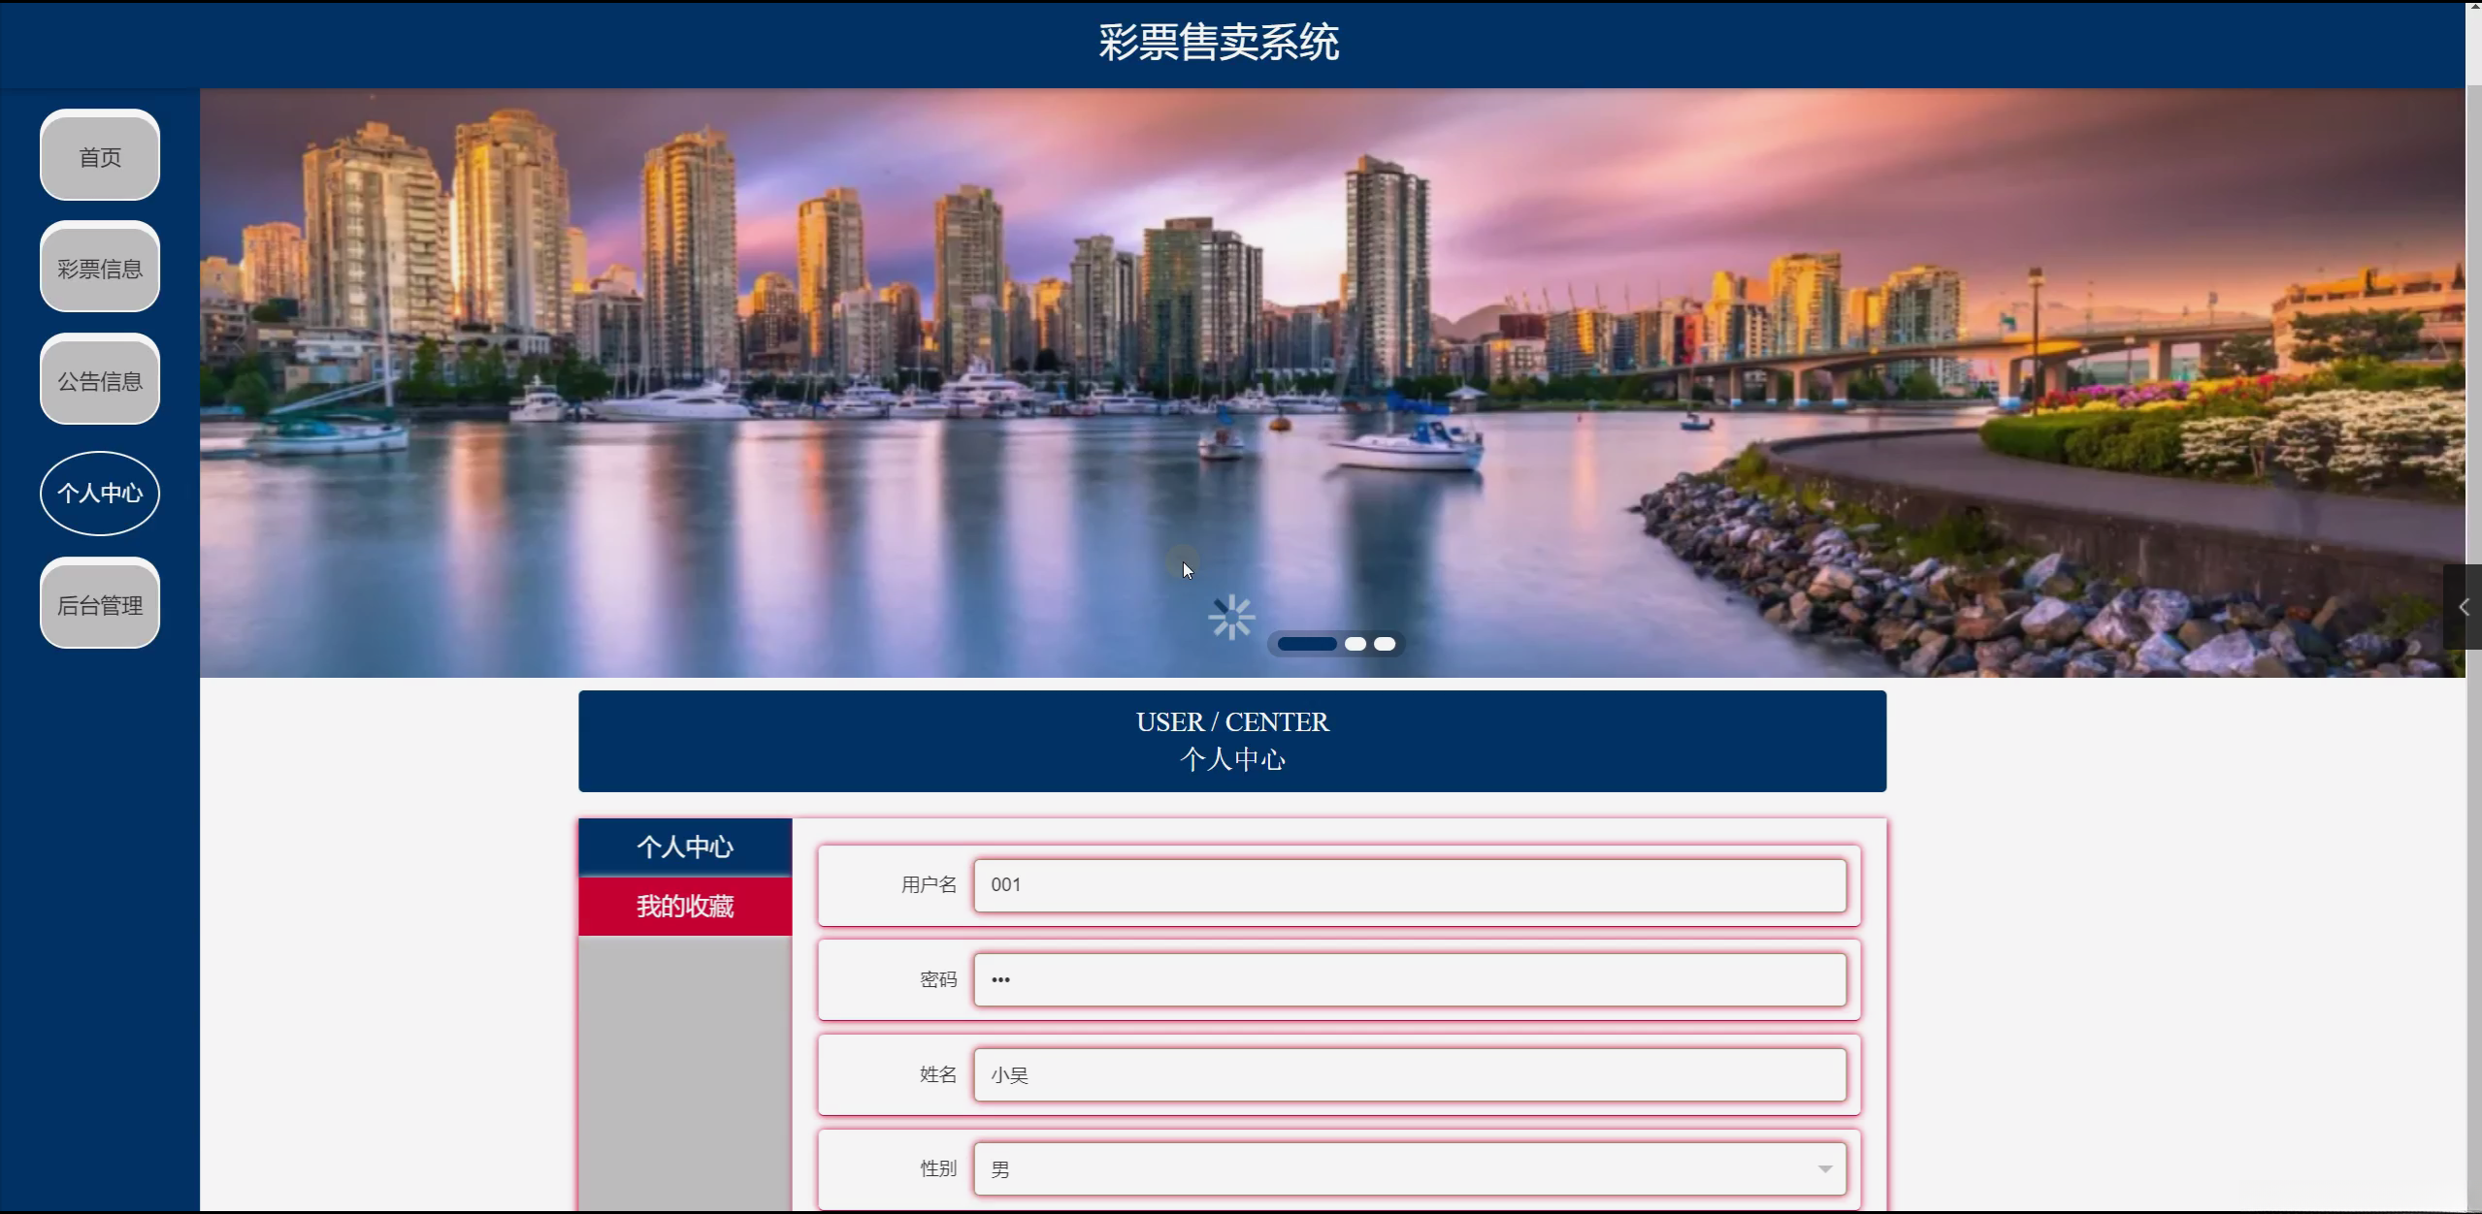
Task: Click the 密码 password field
Action: coord(1410,979)
